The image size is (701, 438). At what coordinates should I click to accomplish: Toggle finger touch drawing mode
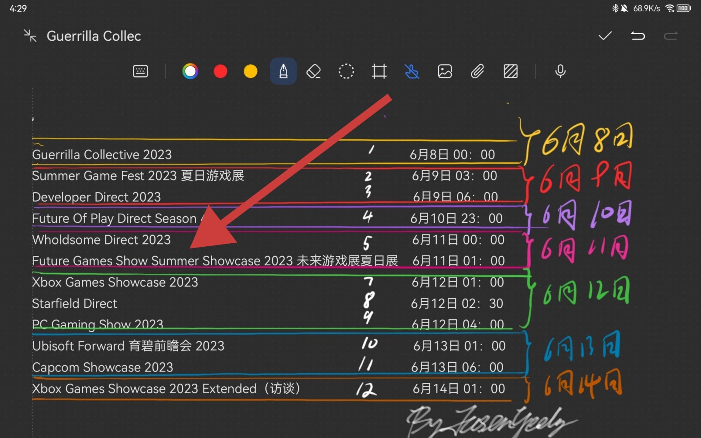(412, 71)
